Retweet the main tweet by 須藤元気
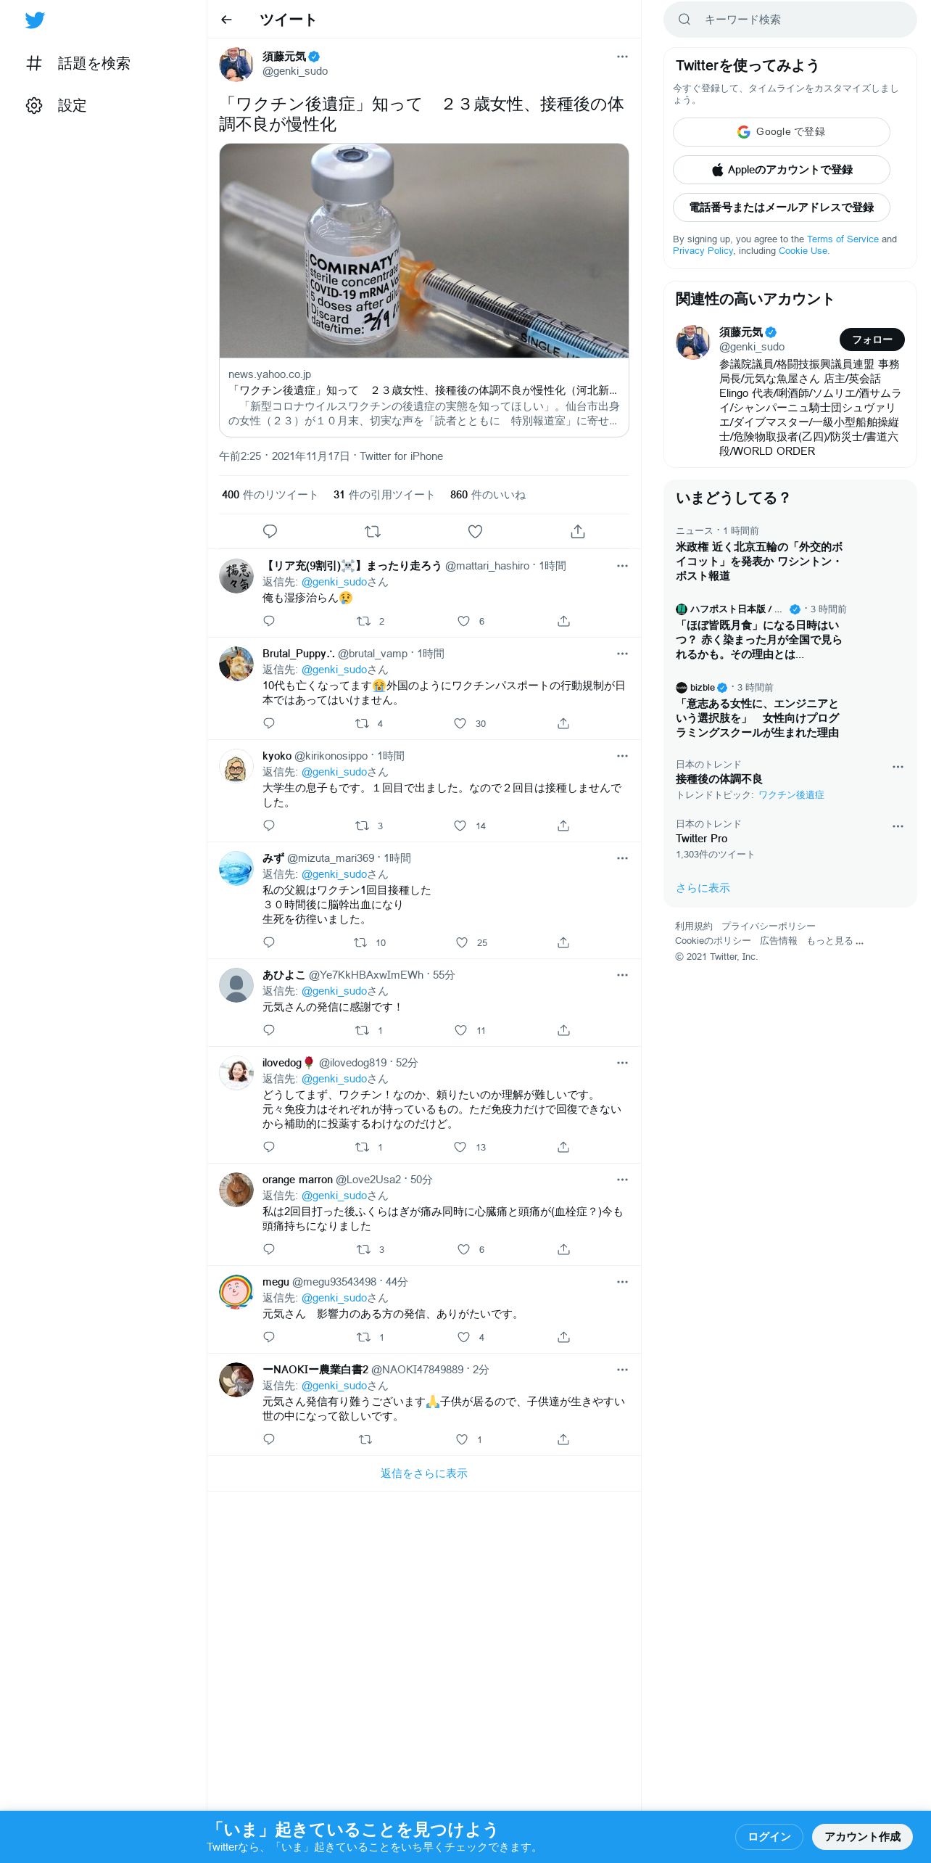931x1863 pixels. tap(373, 532)
